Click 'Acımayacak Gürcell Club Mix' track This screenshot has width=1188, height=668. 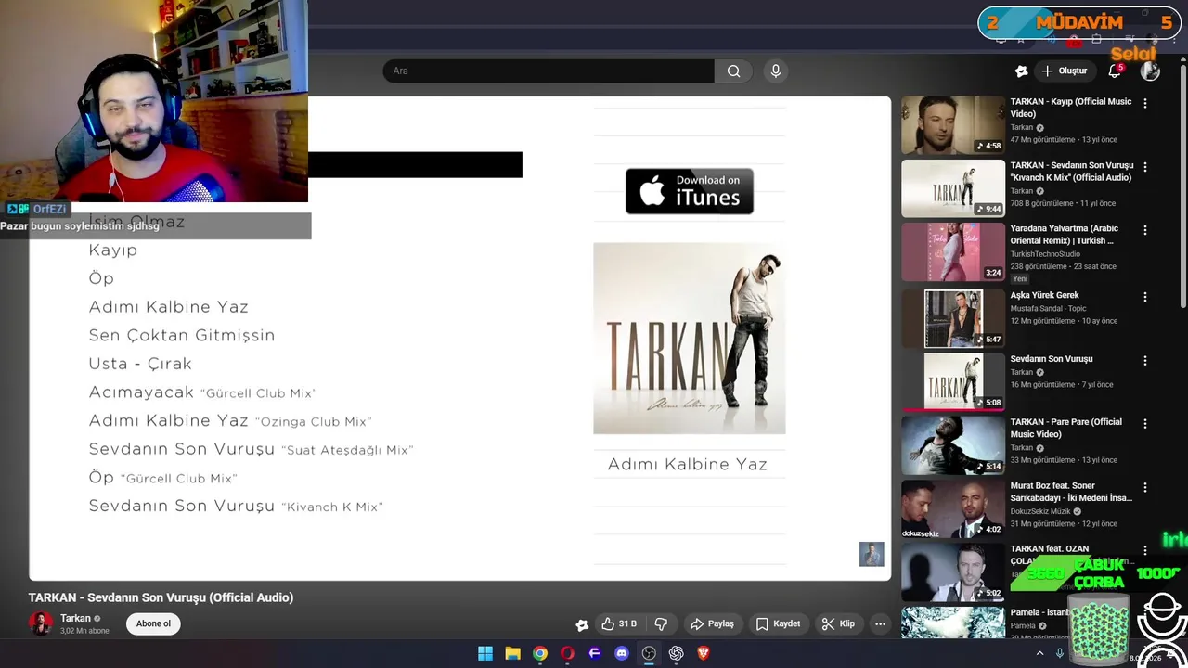point(203,392)
